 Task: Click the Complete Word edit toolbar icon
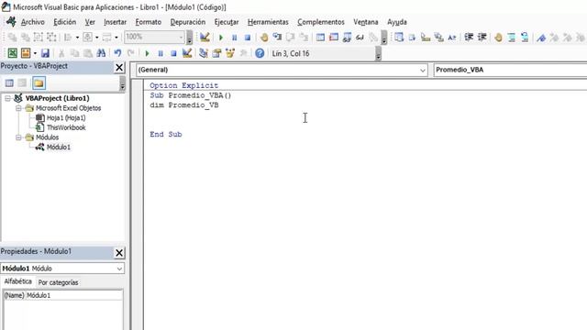click(x=452, y=37)
